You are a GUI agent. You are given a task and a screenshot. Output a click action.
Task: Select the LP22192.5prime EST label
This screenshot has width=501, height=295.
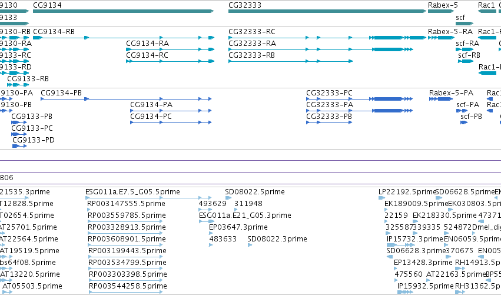(x=407, y=192)
